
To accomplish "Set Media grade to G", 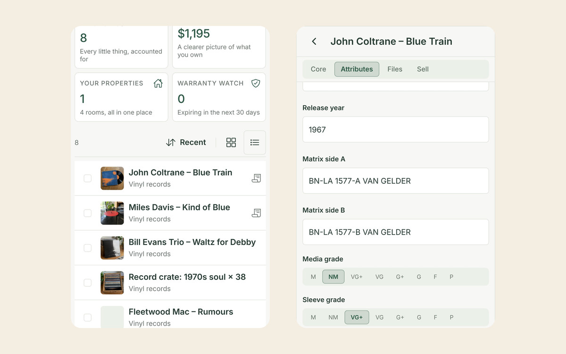I will (419, 277).
